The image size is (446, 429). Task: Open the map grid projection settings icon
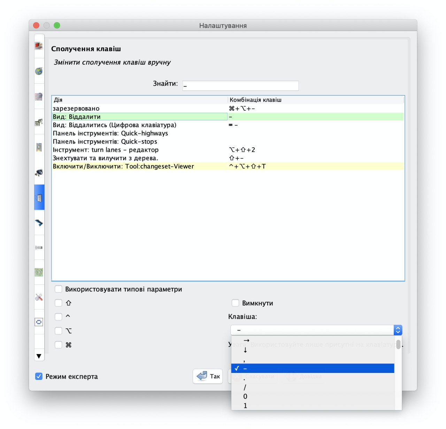[39, 96]
